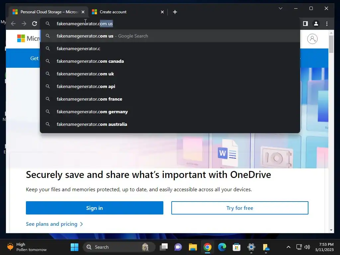Open the Chrome three-dot menu
Screen dimensions: 340x255
(x=327, y=24)
